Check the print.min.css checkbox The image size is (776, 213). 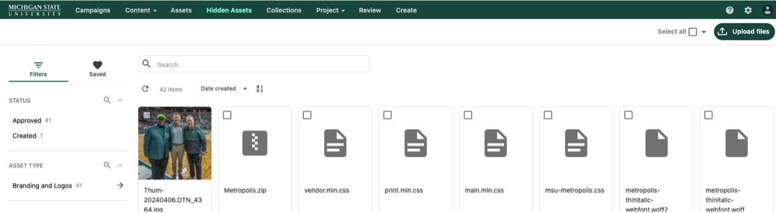(x=387, y=115)
